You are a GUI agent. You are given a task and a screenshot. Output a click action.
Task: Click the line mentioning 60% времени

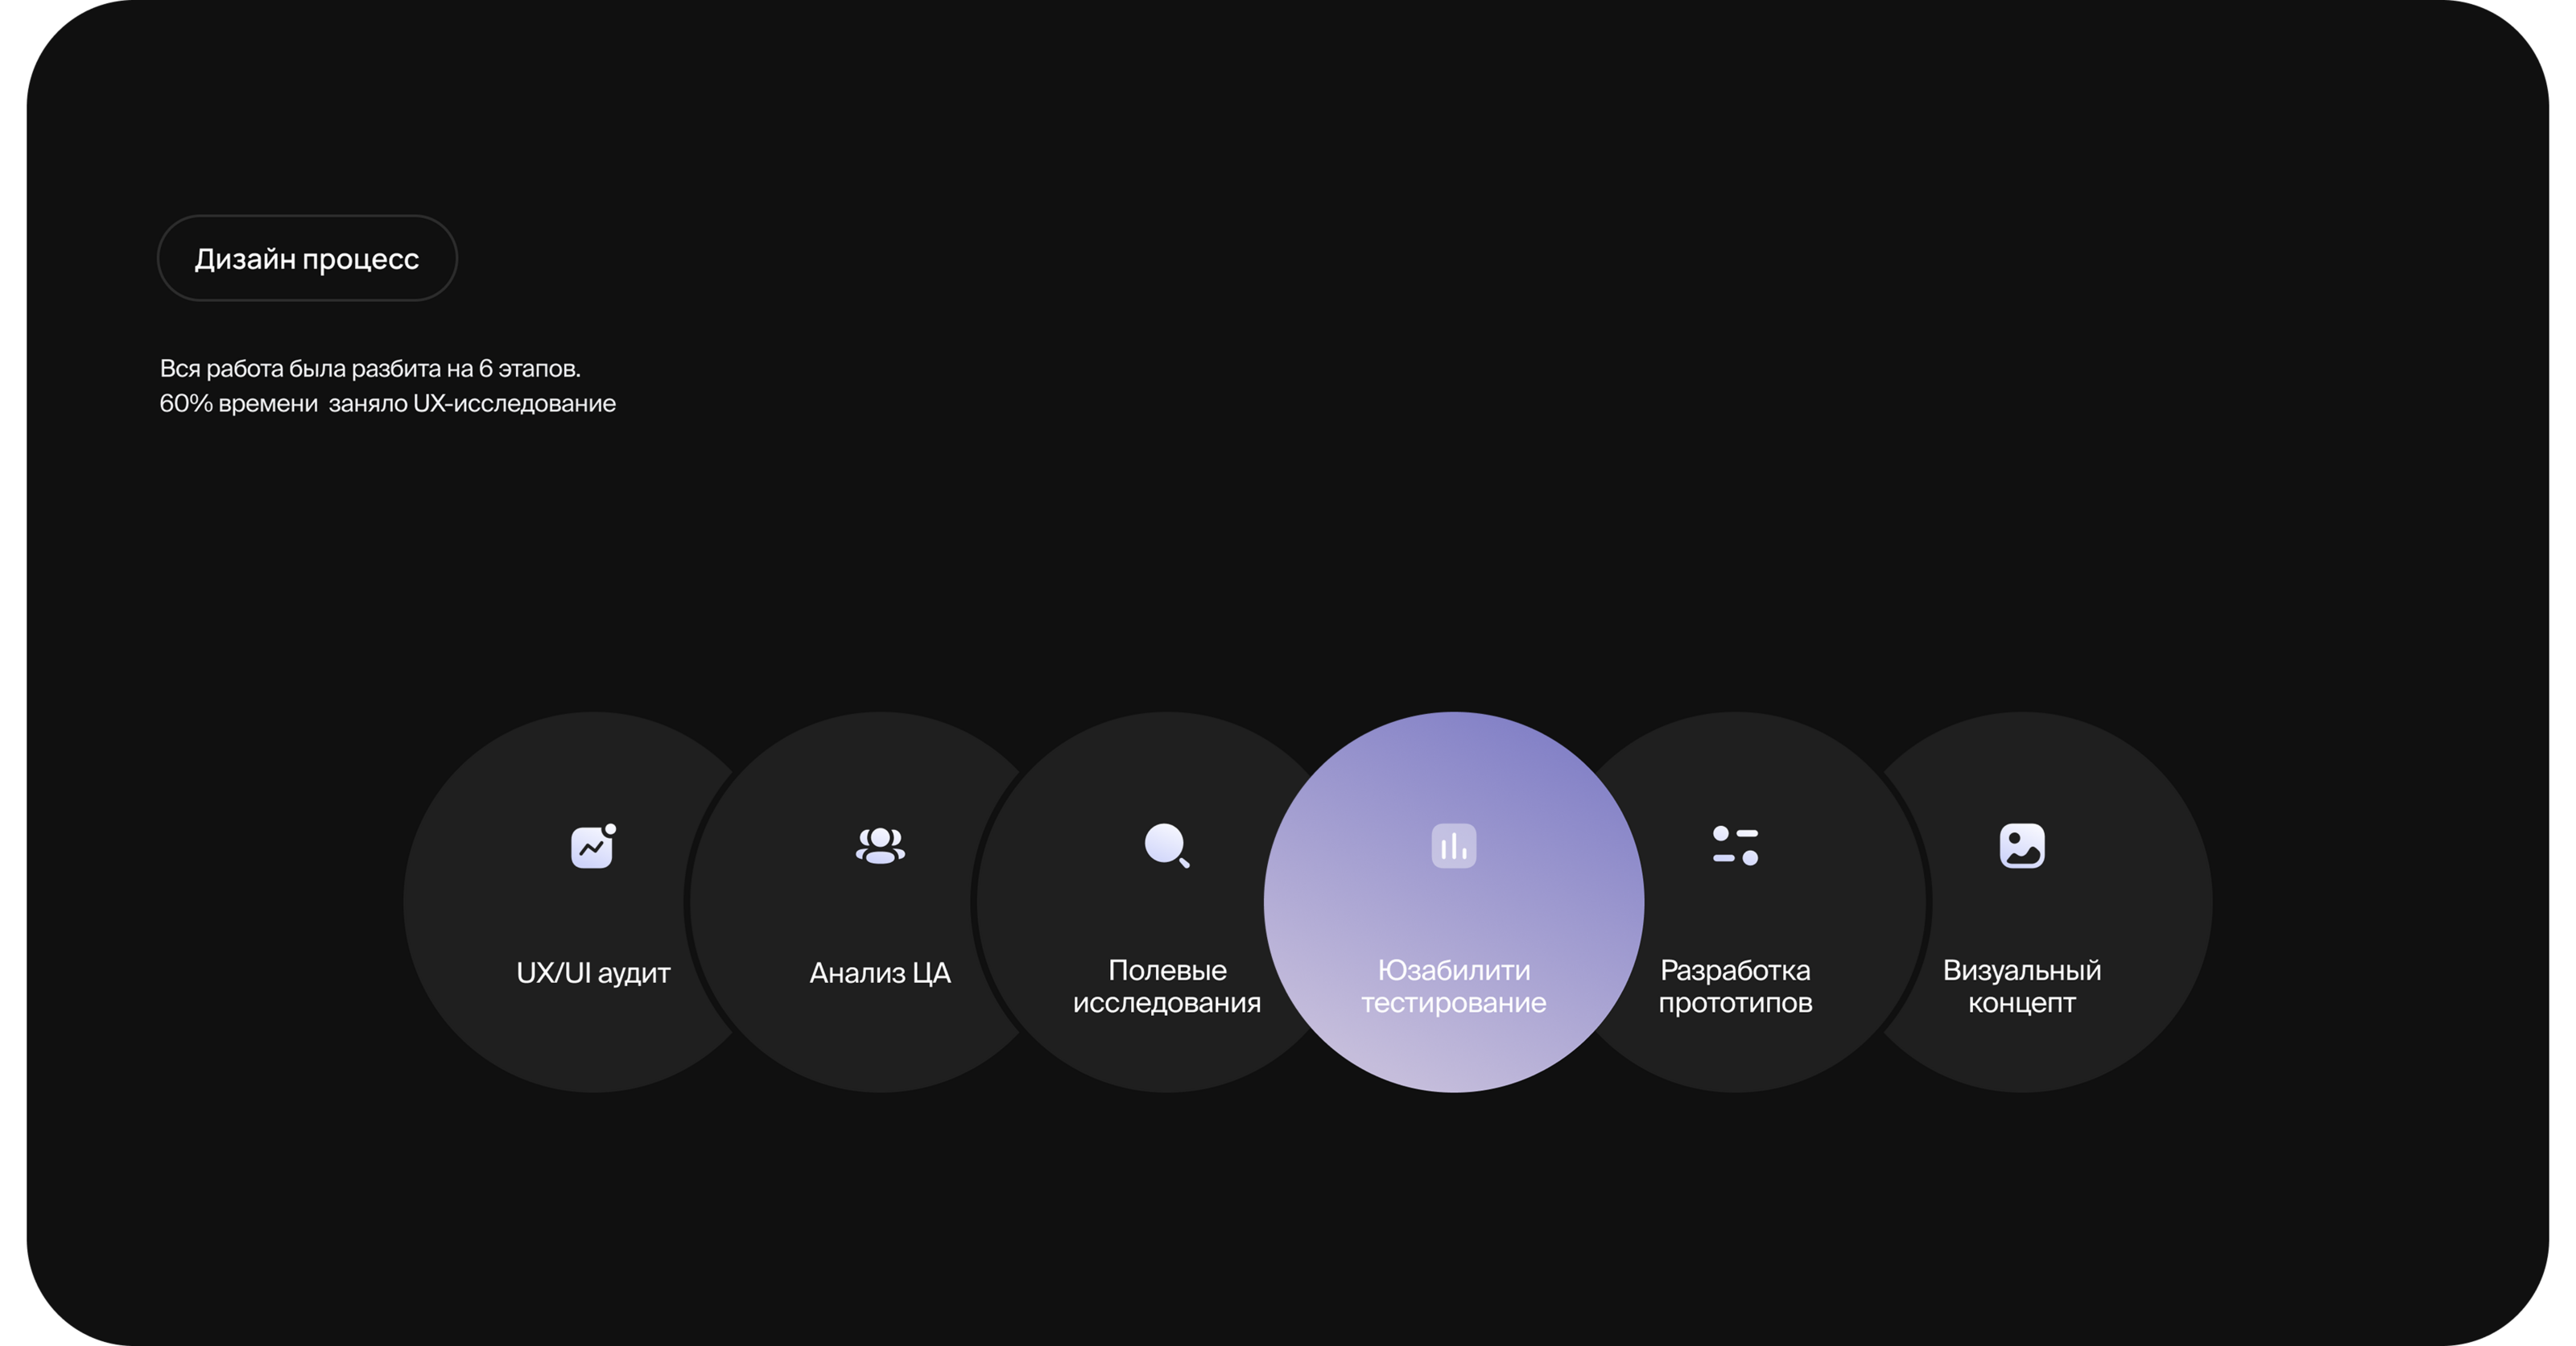pyautogui.click(x=388, y=403)
